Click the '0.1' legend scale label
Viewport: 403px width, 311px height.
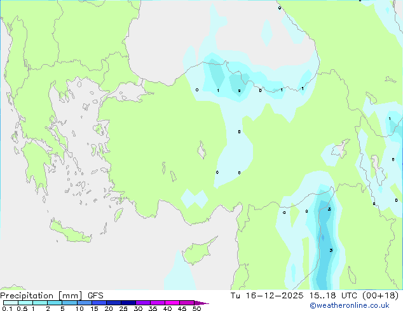(x=7, y=308)
